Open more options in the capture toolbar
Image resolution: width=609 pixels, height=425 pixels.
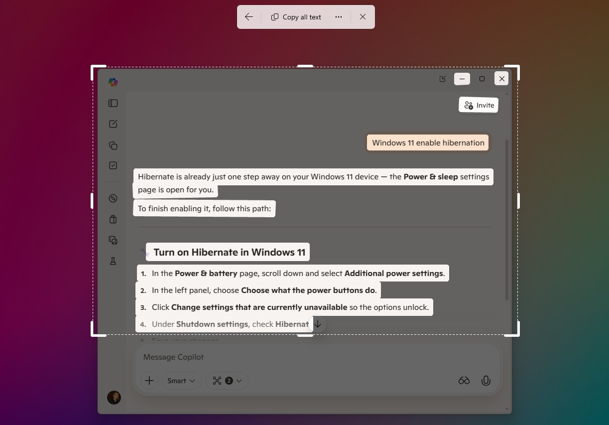pos(338,16)
